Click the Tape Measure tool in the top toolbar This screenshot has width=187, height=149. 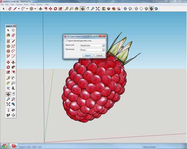[67, 9]
